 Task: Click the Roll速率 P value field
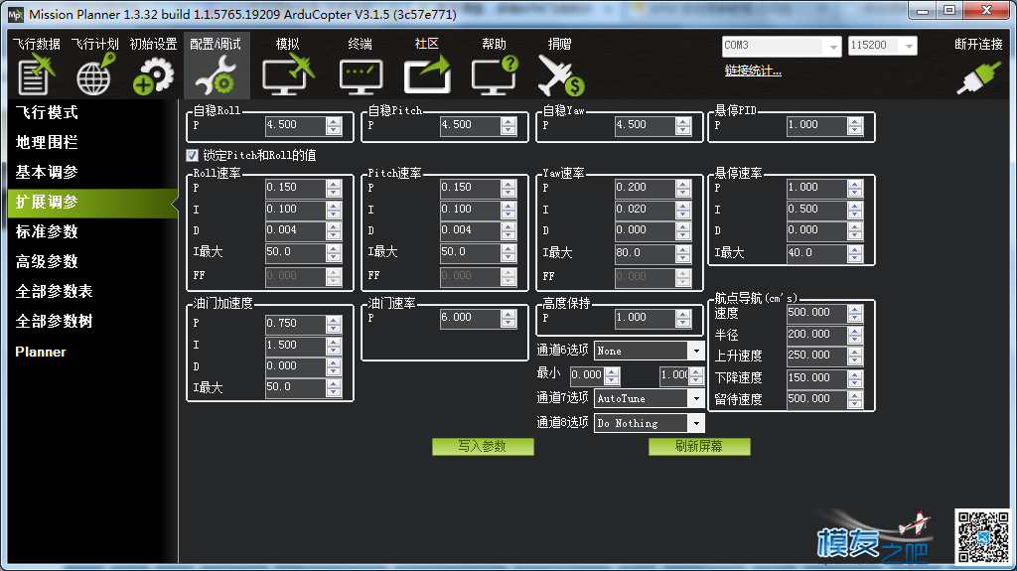click(303, 188)
